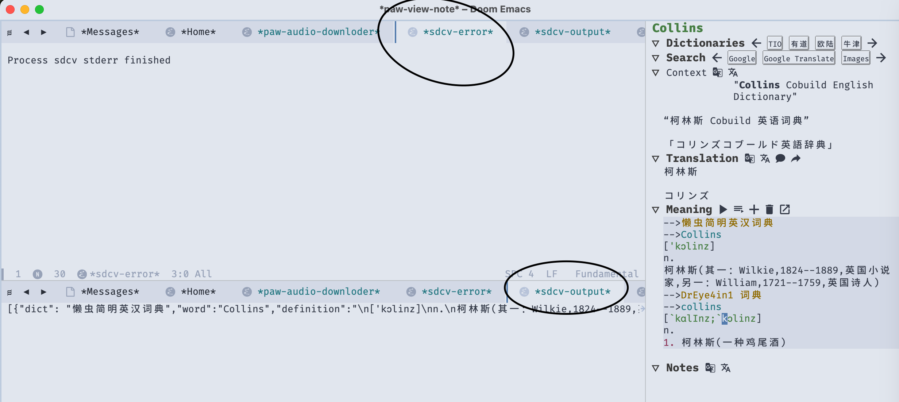Screen dimensions: 899x402
Task: Click the Images search button
Action: [x=856, y=58]
